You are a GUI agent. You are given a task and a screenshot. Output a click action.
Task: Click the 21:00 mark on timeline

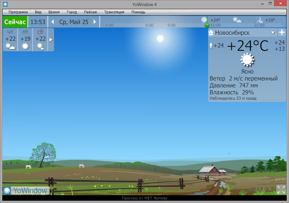(x=259, y=25)
